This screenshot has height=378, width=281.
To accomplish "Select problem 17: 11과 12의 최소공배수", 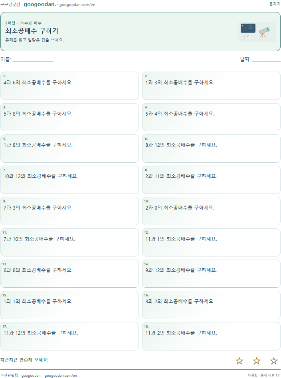I will pyautogui.click(x=69, y=336).
